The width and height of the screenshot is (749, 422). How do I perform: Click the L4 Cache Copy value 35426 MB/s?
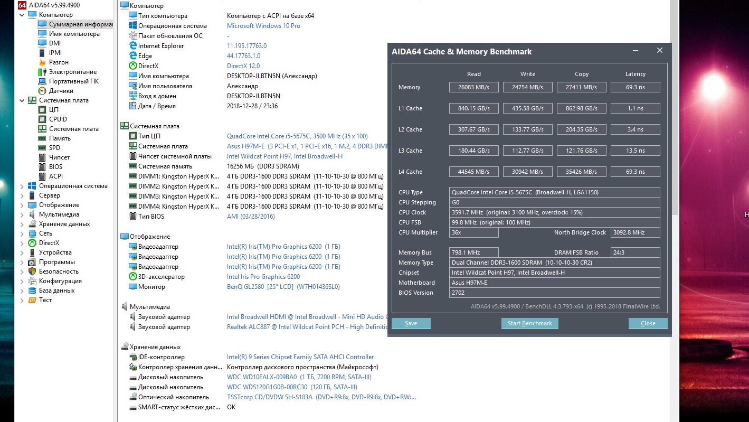(581, 172)
